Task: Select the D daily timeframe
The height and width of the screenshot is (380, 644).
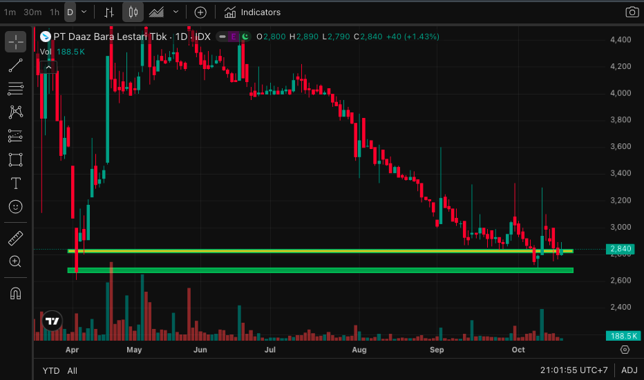Action: (x=70, y=12)
